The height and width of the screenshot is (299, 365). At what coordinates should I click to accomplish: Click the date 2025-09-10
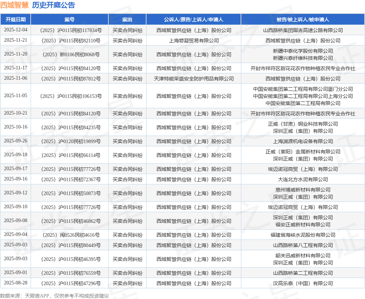pos(16,207)
